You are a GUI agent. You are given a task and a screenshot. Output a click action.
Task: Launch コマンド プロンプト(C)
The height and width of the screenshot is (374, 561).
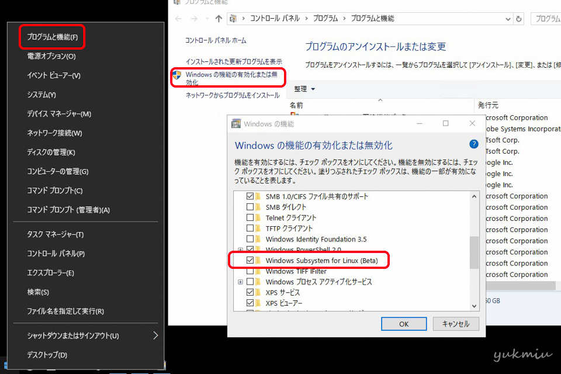55,191
